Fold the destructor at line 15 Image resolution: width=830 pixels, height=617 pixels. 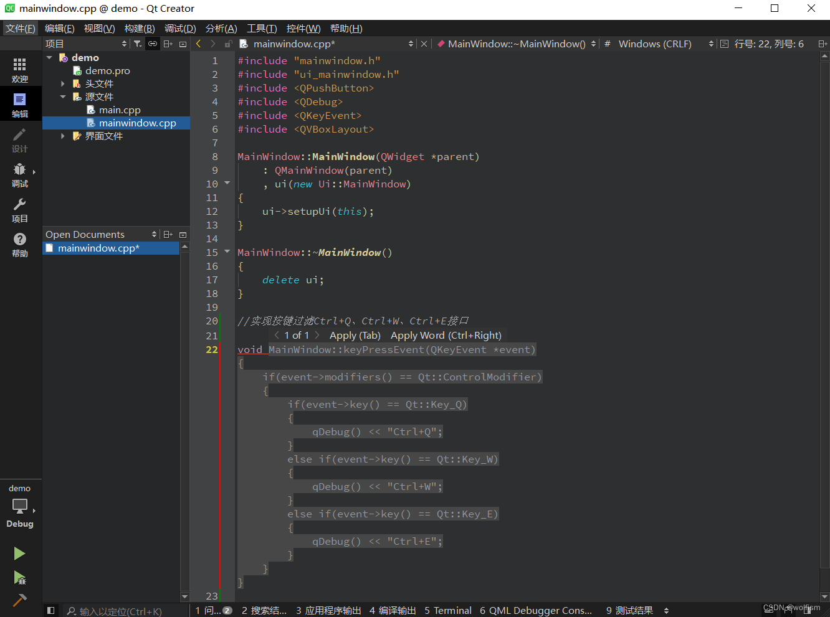[227, 252]
